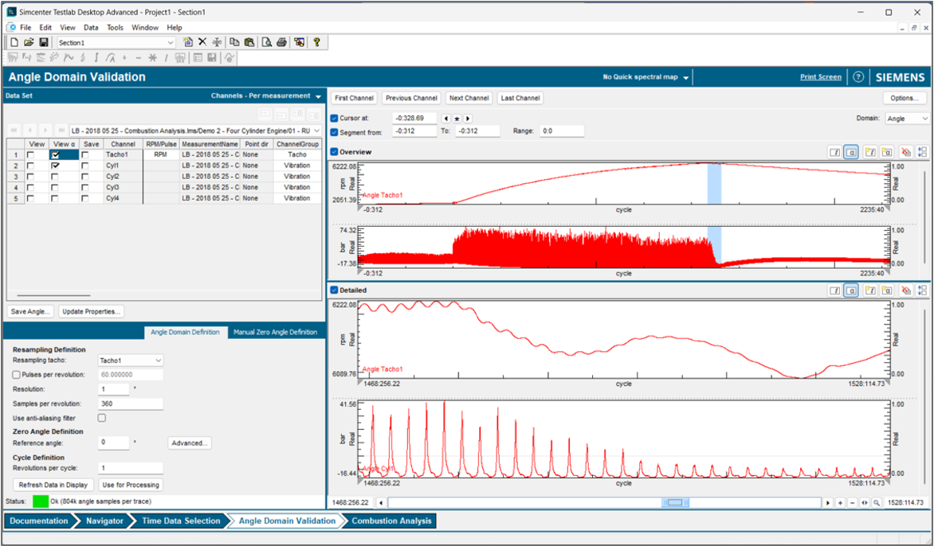Open the Section1 dropdown in the toolbar
The width and height of the screenshot is (934, 546).
pos(171,43)
